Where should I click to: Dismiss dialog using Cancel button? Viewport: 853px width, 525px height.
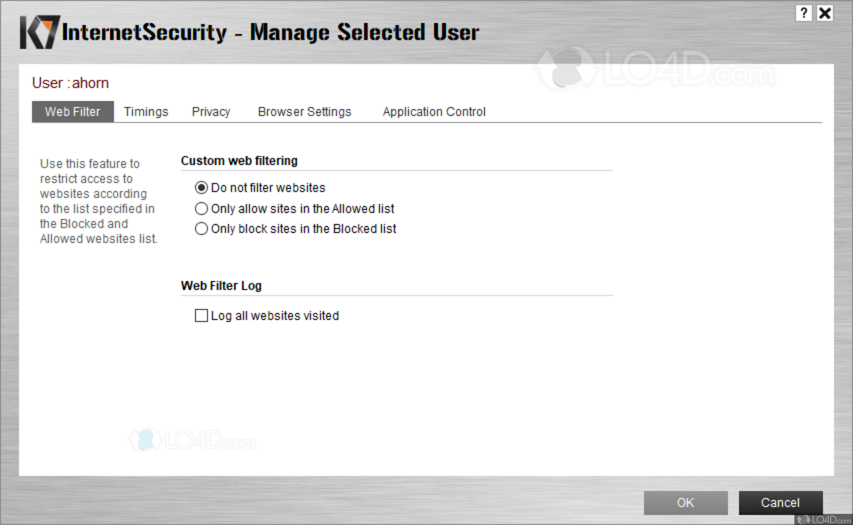click(781, 503)
